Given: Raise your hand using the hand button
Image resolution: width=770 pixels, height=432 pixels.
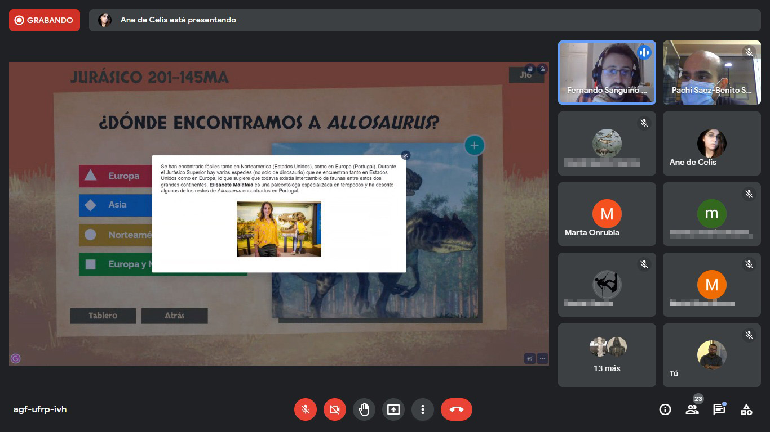Looking at the screenshot, I should 364,409.
